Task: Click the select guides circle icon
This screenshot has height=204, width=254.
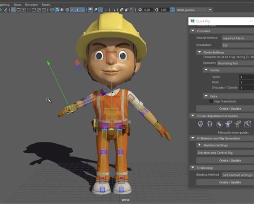Action: (x=219, y=124)
